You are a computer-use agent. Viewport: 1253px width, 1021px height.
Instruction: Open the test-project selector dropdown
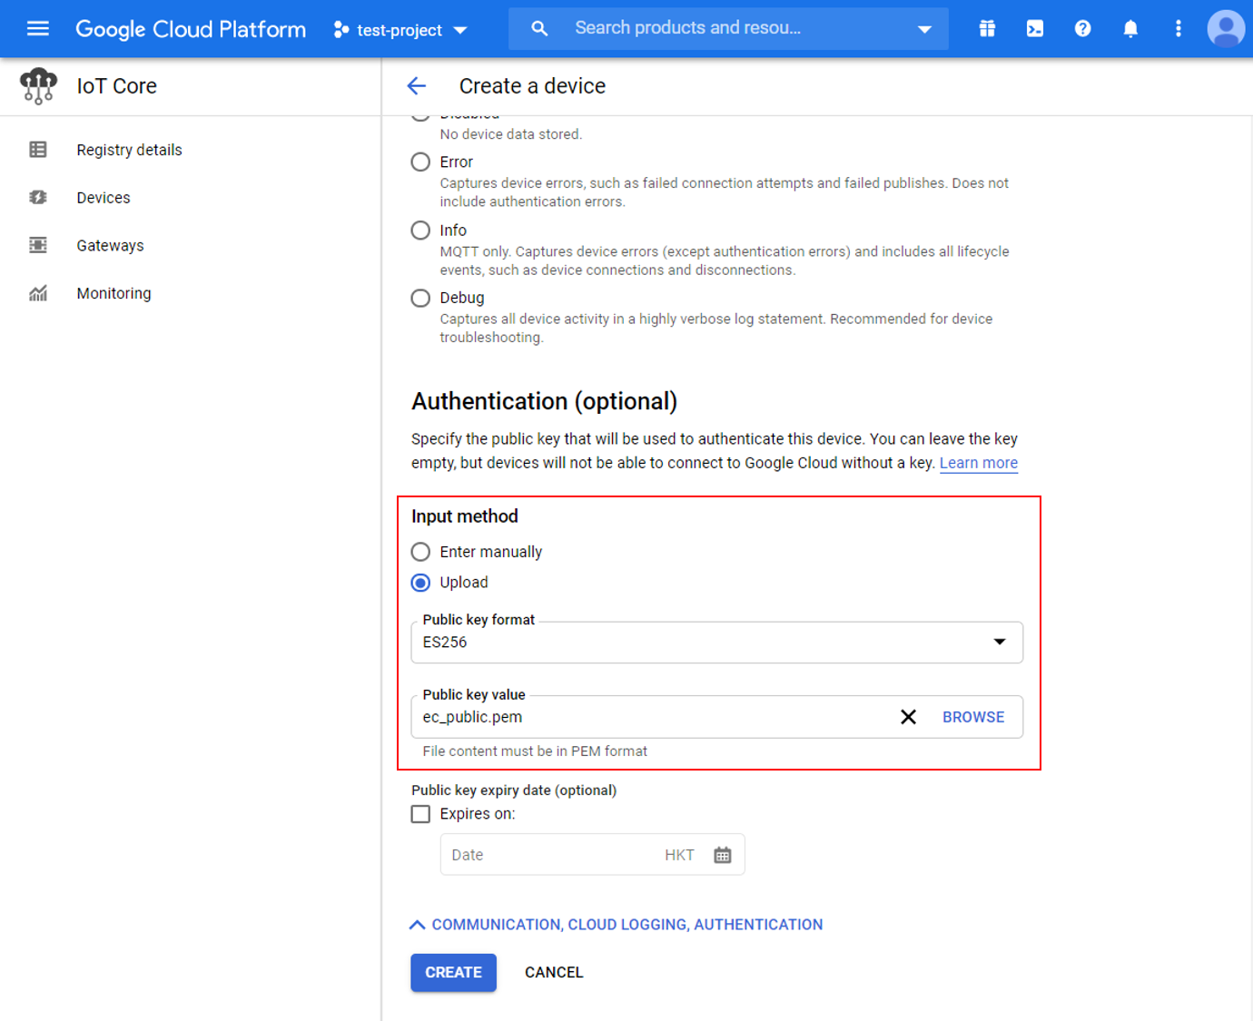click(x=400, y=30)
